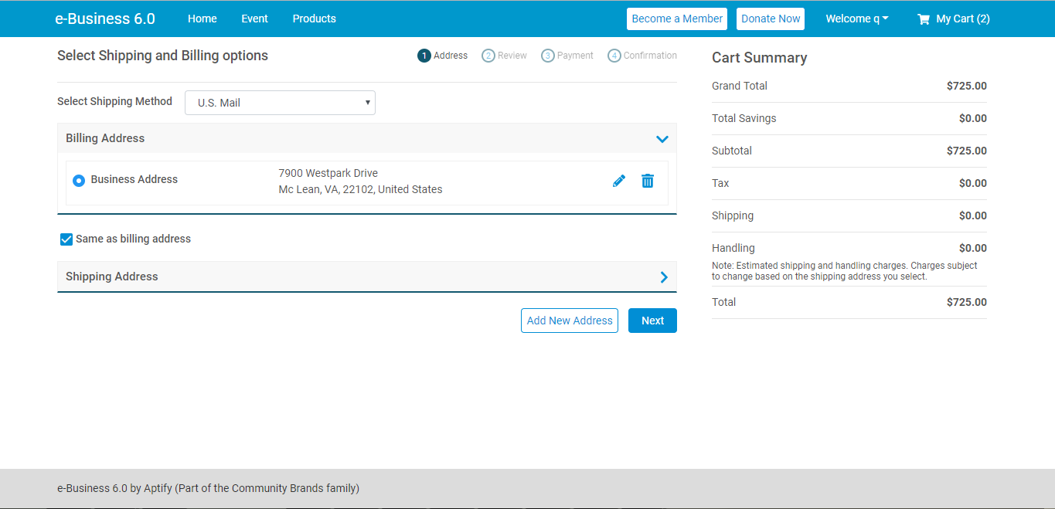Click step 1 Address circle
The image size is (1055, 509).
[424, 56]
